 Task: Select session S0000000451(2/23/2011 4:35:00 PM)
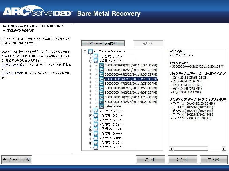point(131,102)
